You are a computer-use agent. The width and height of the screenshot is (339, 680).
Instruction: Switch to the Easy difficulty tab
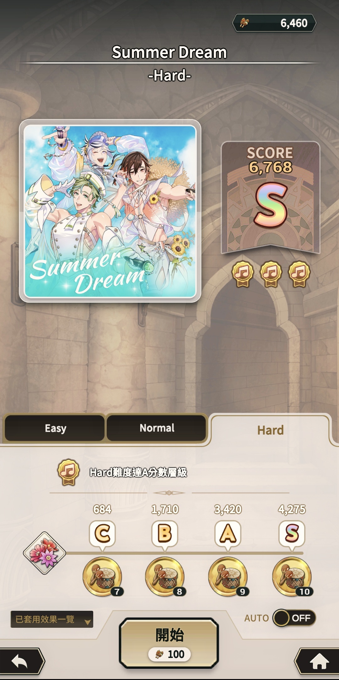click(55, 428)
